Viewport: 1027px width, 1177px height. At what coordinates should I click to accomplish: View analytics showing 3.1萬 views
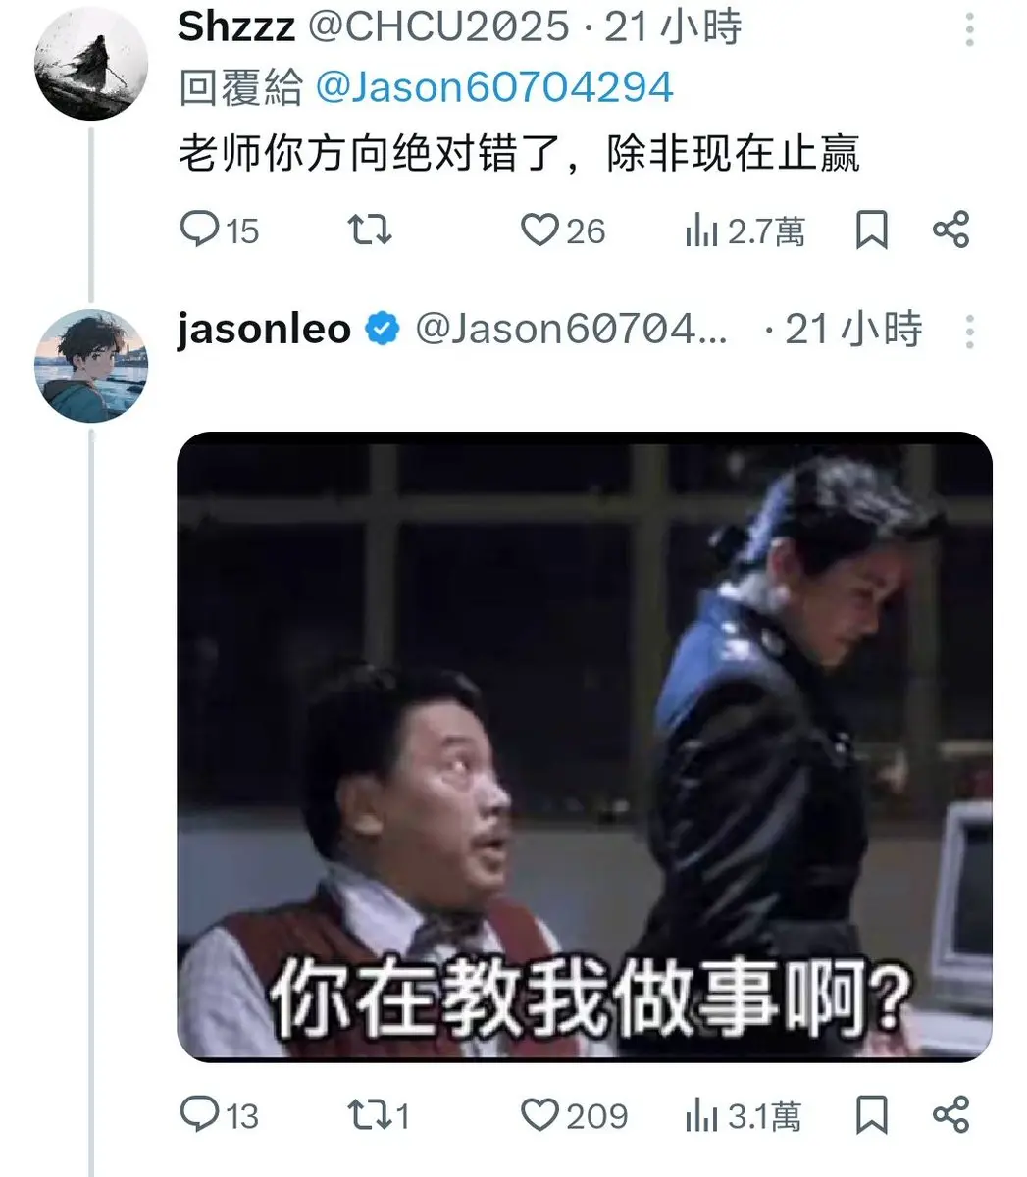coord(743,1116)
